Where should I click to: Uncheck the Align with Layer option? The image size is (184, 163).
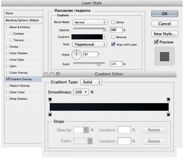pos(113,44)
